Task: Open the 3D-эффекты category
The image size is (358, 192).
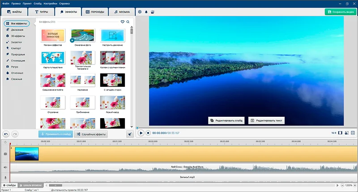Action: point(16,36)
